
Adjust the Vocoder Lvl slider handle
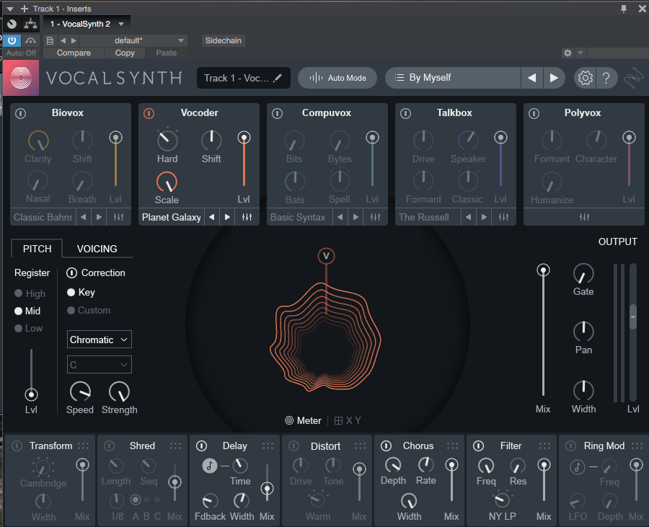[244, 137]
